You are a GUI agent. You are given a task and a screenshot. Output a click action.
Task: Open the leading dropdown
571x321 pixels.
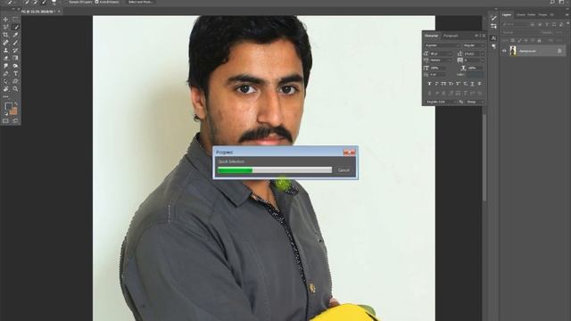[475, 53]
